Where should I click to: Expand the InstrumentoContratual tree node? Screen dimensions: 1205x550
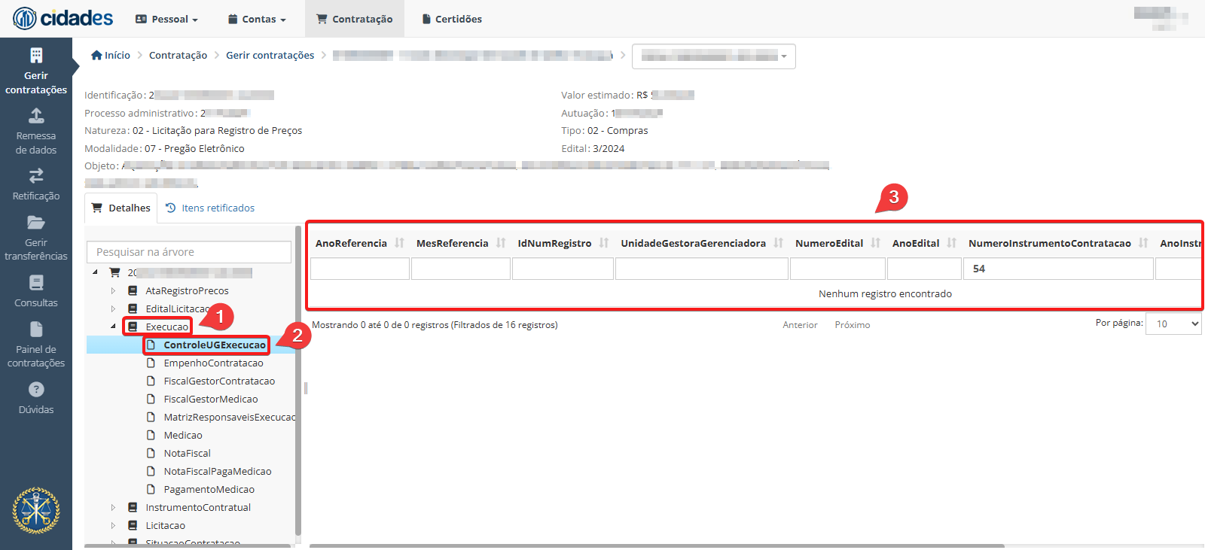[x=113, y=507]
